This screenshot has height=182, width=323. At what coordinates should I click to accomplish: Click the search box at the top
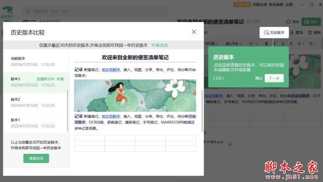(x=95, y=12)
